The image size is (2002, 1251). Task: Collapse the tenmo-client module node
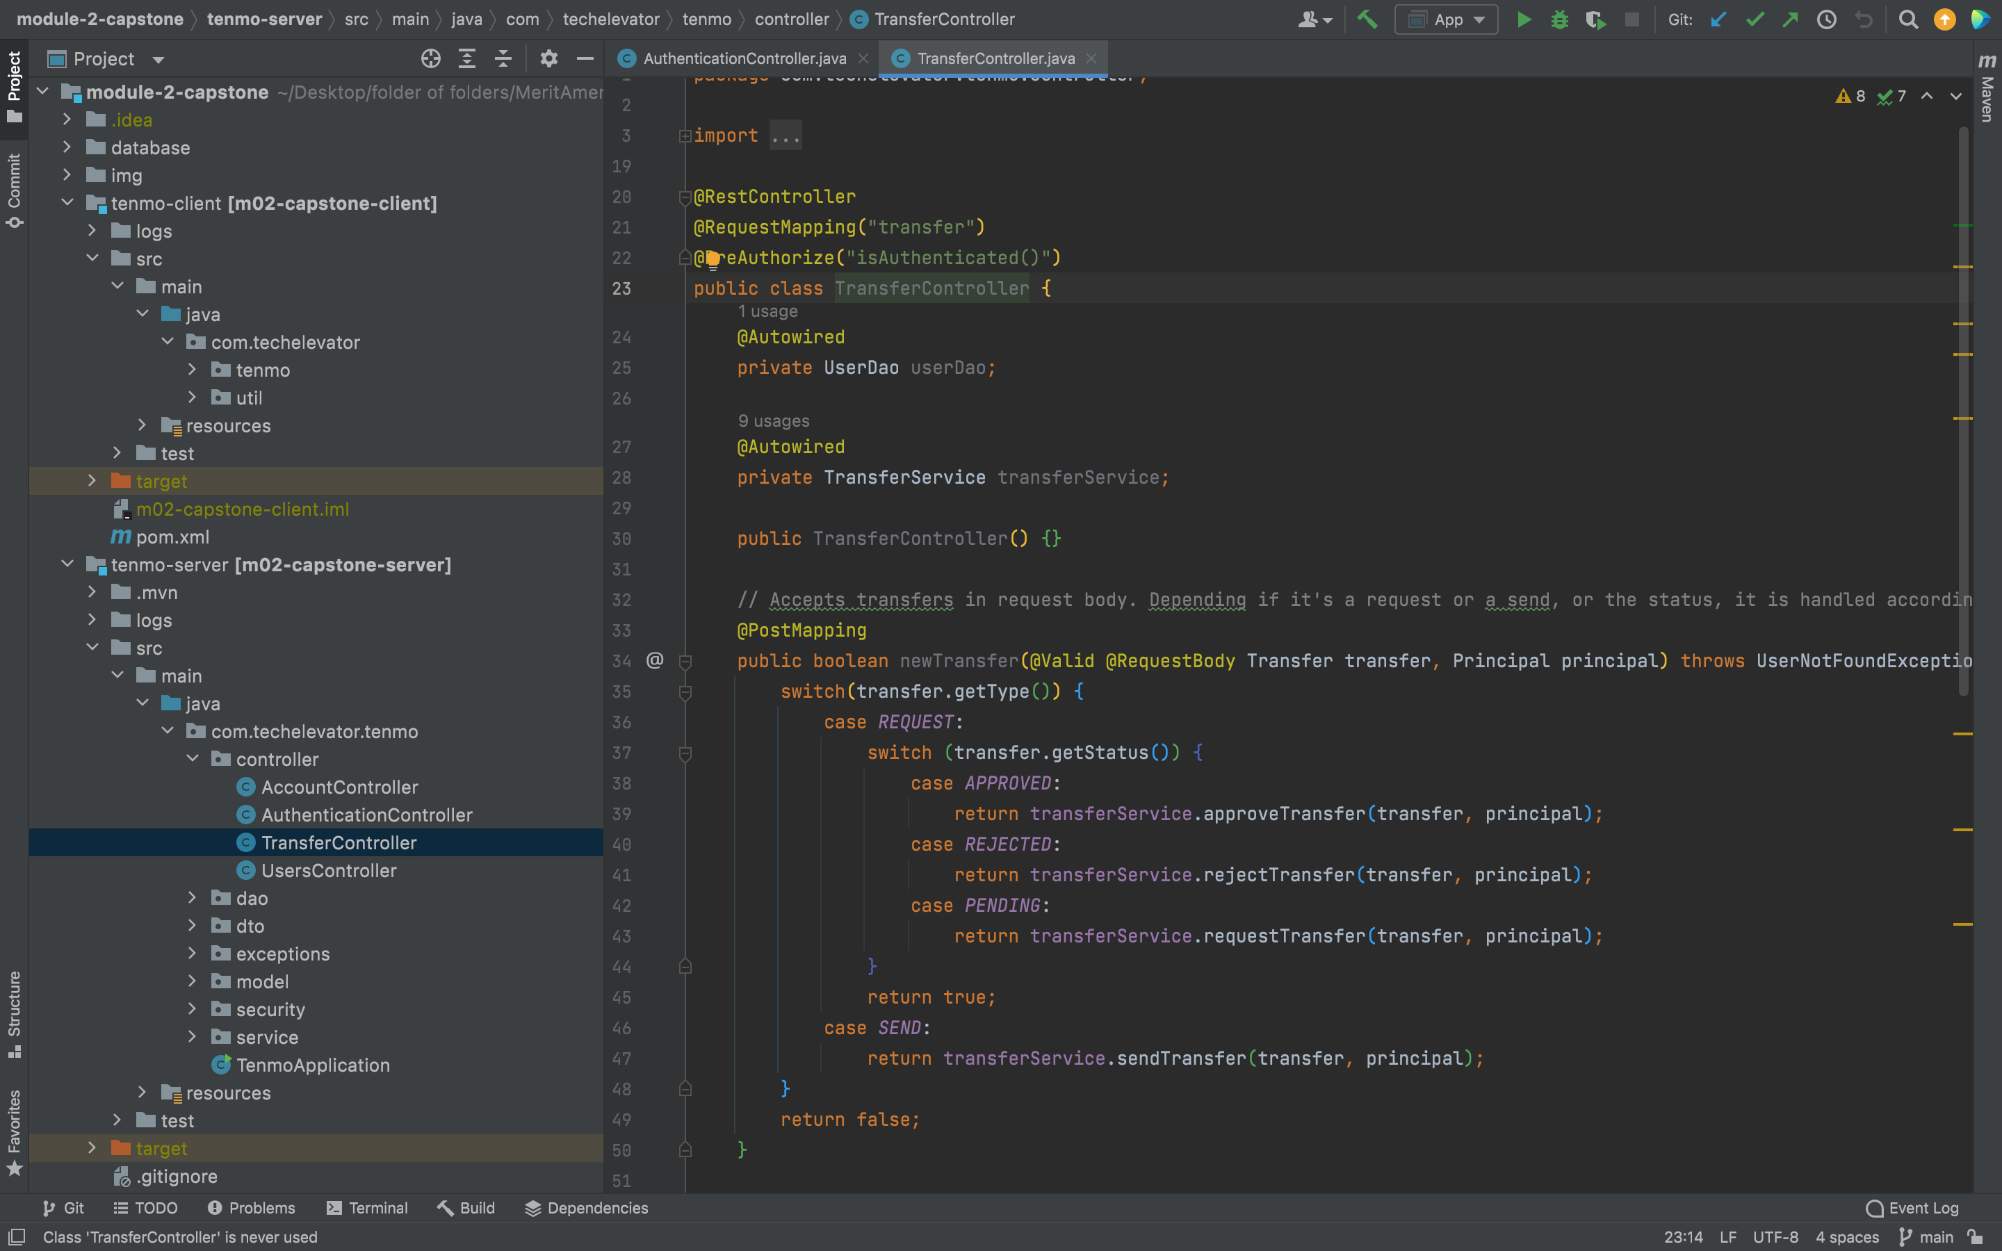(x=68, y=204)
